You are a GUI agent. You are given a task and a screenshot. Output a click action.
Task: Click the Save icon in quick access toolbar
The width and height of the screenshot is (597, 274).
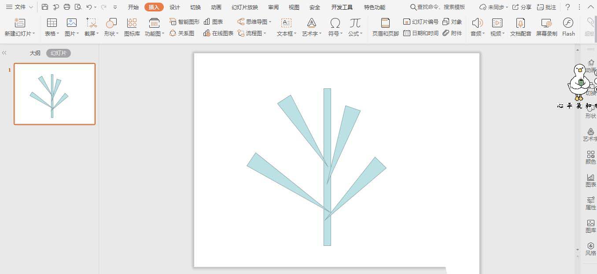point(45,7)
